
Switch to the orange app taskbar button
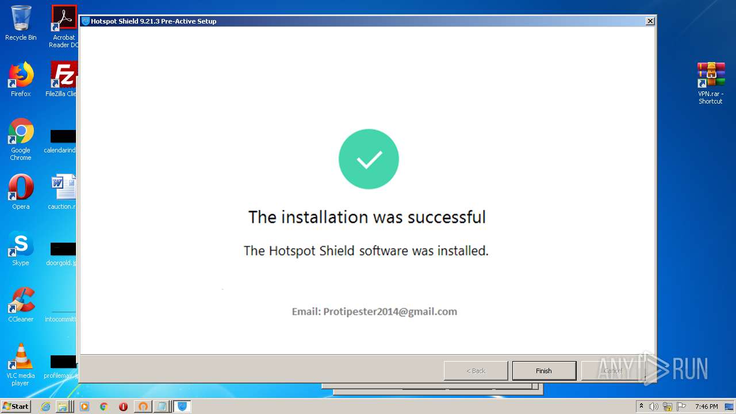click(143, 407)
